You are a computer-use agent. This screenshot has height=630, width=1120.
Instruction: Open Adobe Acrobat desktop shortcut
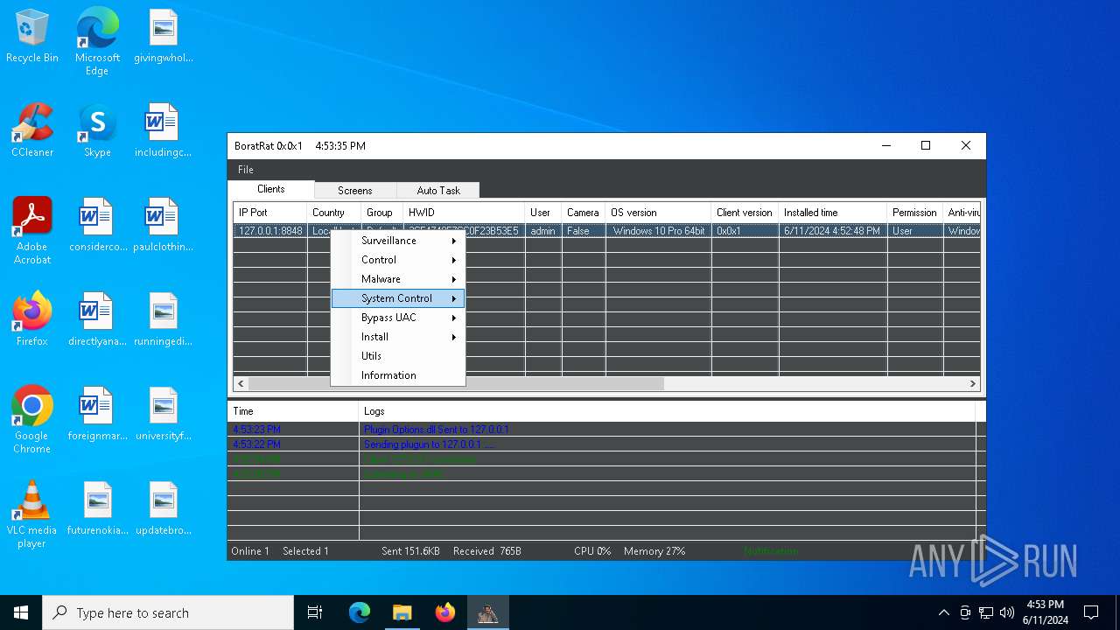click(32, 231)
